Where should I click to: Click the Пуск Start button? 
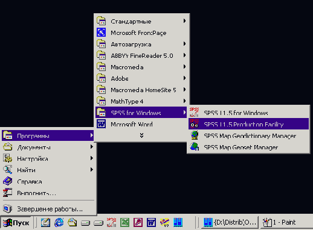coord(16,223)
